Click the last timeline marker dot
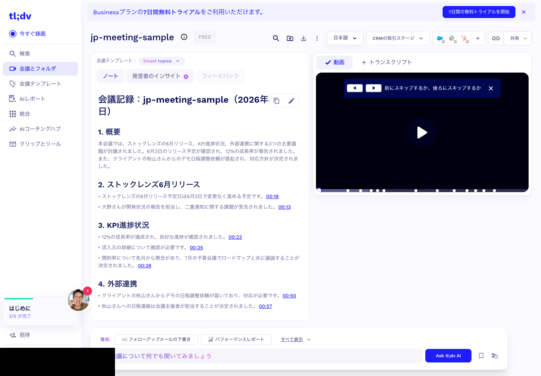Image resolution: width=541 pixels, height=376 pixels. [x=494, y=191]
